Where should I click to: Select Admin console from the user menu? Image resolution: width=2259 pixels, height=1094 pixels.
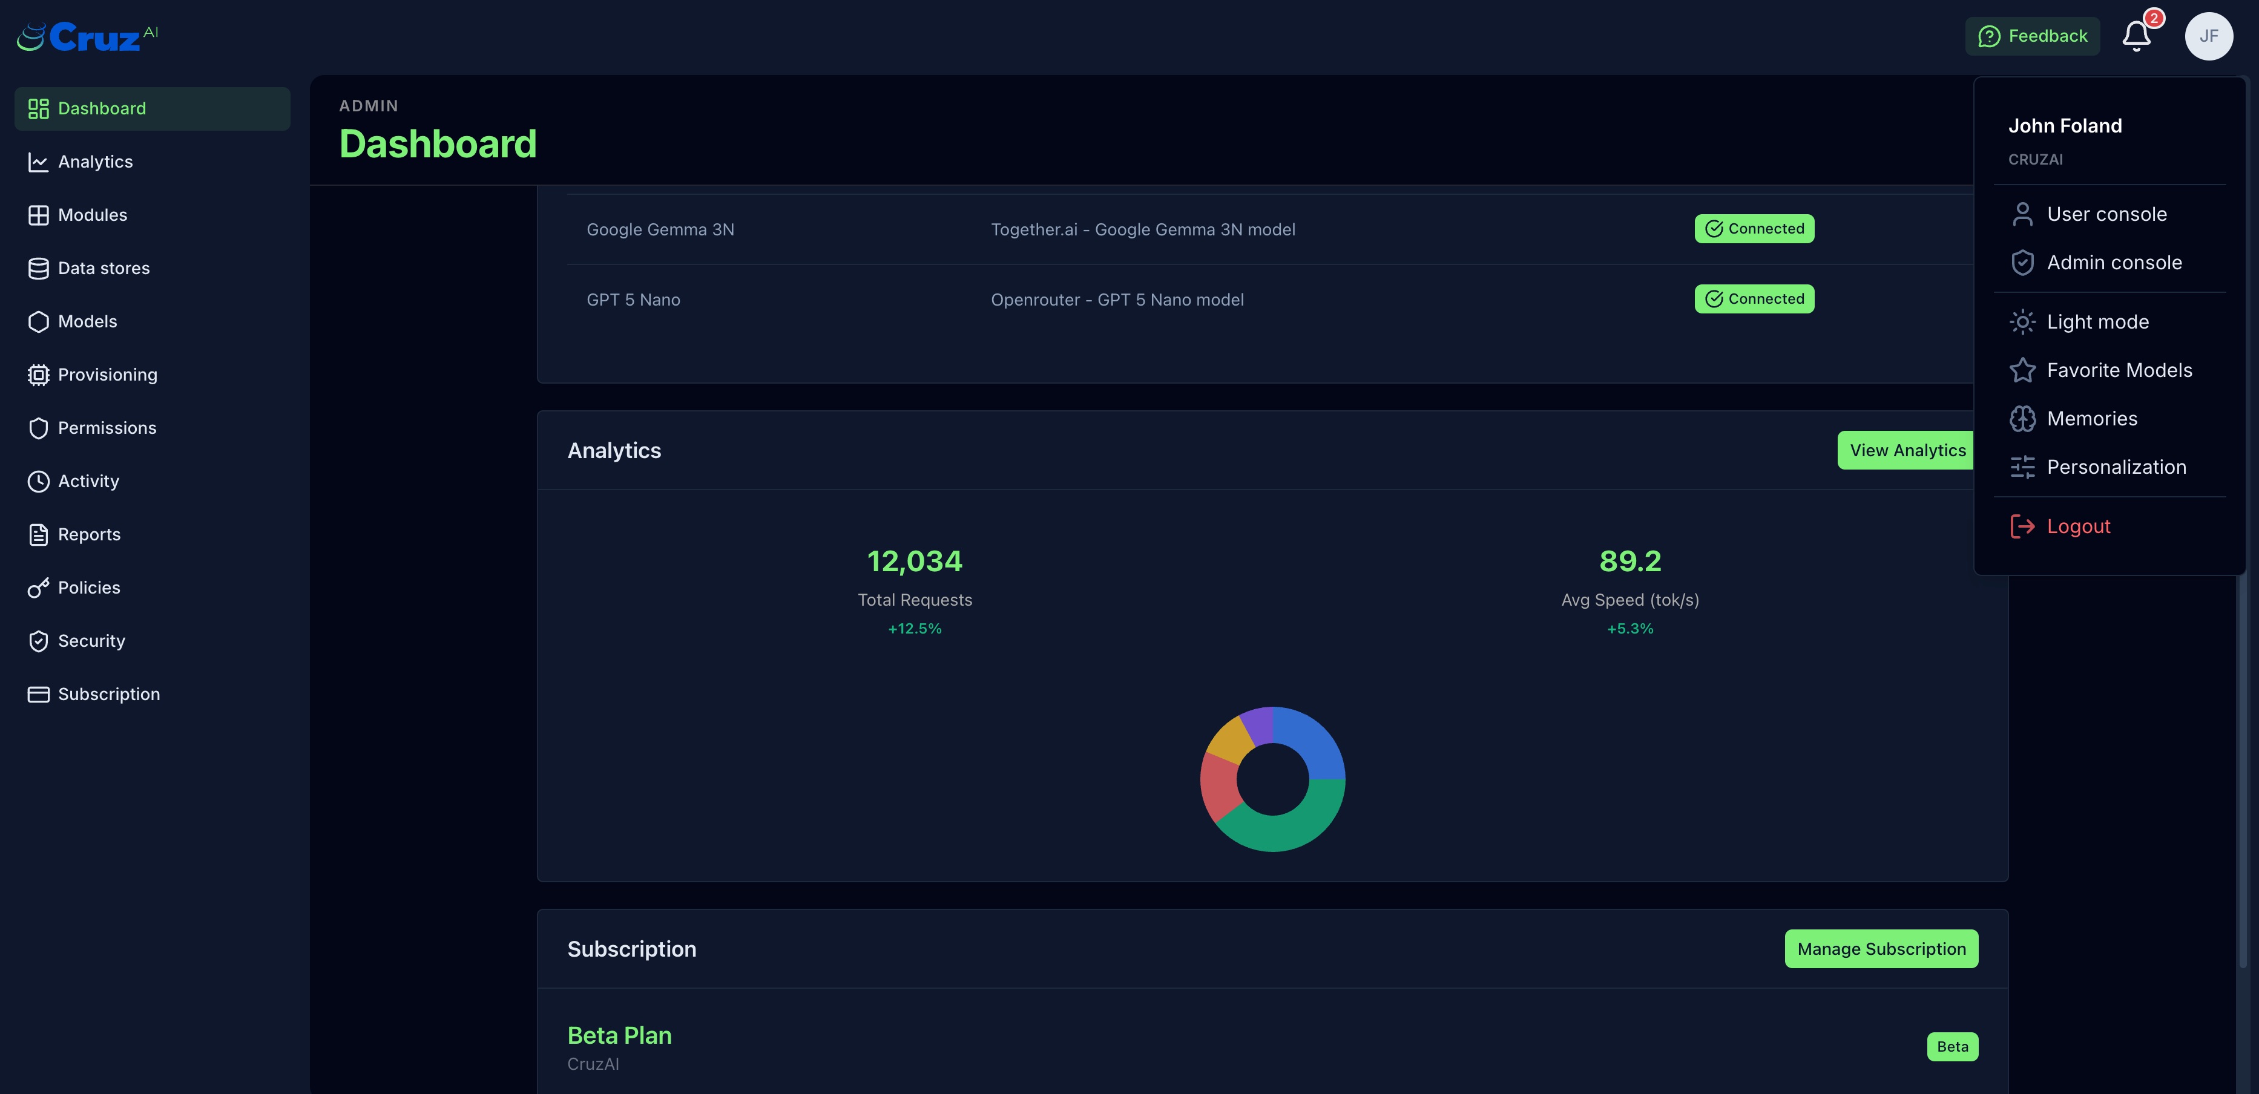tap(2114, 262)
